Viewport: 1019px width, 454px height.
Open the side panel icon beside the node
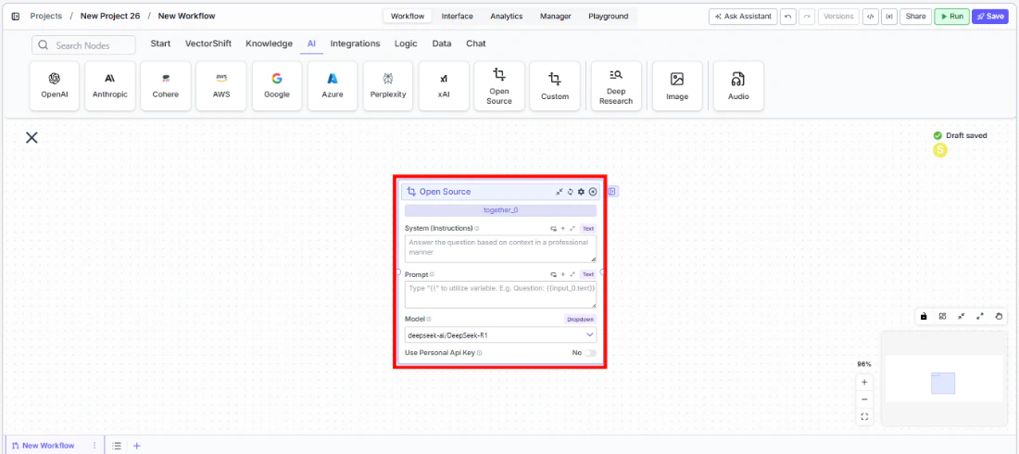pos(612,191)
